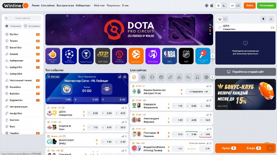Select Волейбол in the sports sidebar
This screenshot has height=155, width=277.
pyautogui.click(x=23, y=87)
